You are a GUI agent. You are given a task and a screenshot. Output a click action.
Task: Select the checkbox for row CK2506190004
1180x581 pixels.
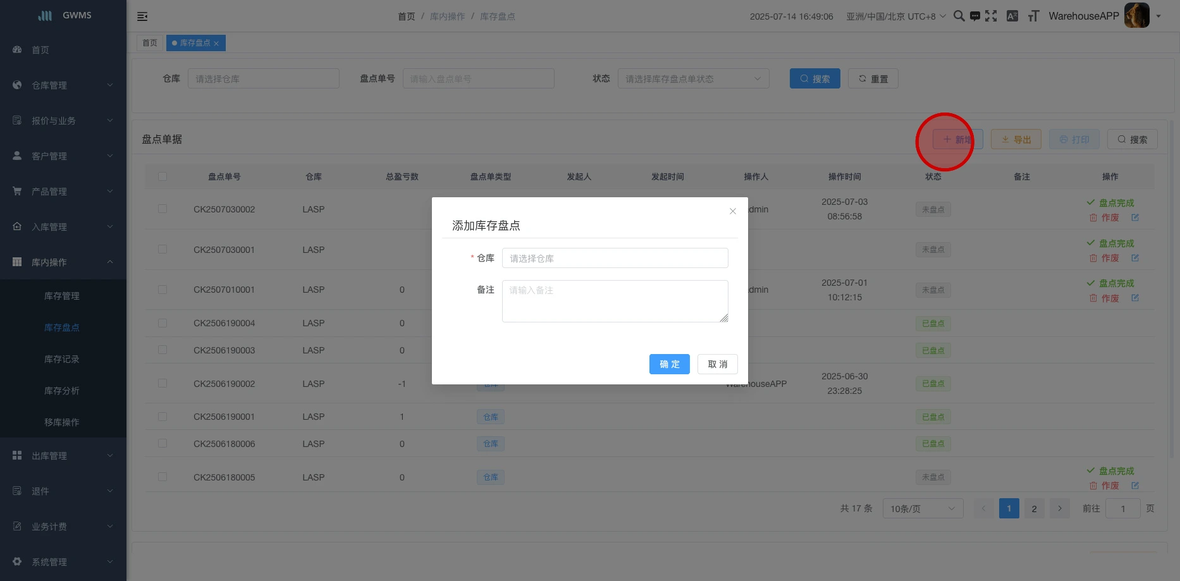tap(163, 323)
